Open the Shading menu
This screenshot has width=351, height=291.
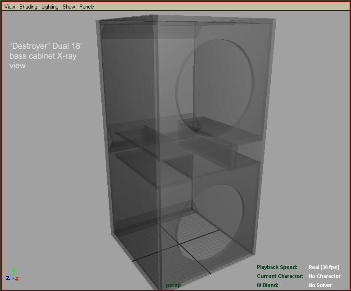pos(28,7)
